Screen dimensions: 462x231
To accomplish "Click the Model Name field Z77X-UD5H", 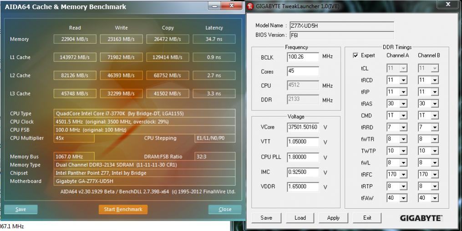I will pos(342,25).
